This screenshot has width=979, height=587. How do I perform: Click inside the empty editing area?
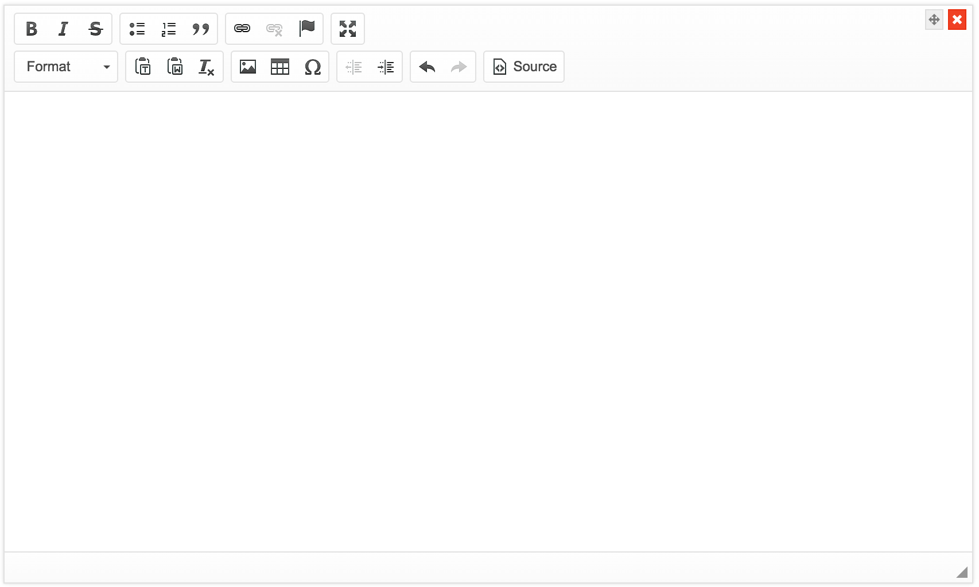click(x=488, y=322)
